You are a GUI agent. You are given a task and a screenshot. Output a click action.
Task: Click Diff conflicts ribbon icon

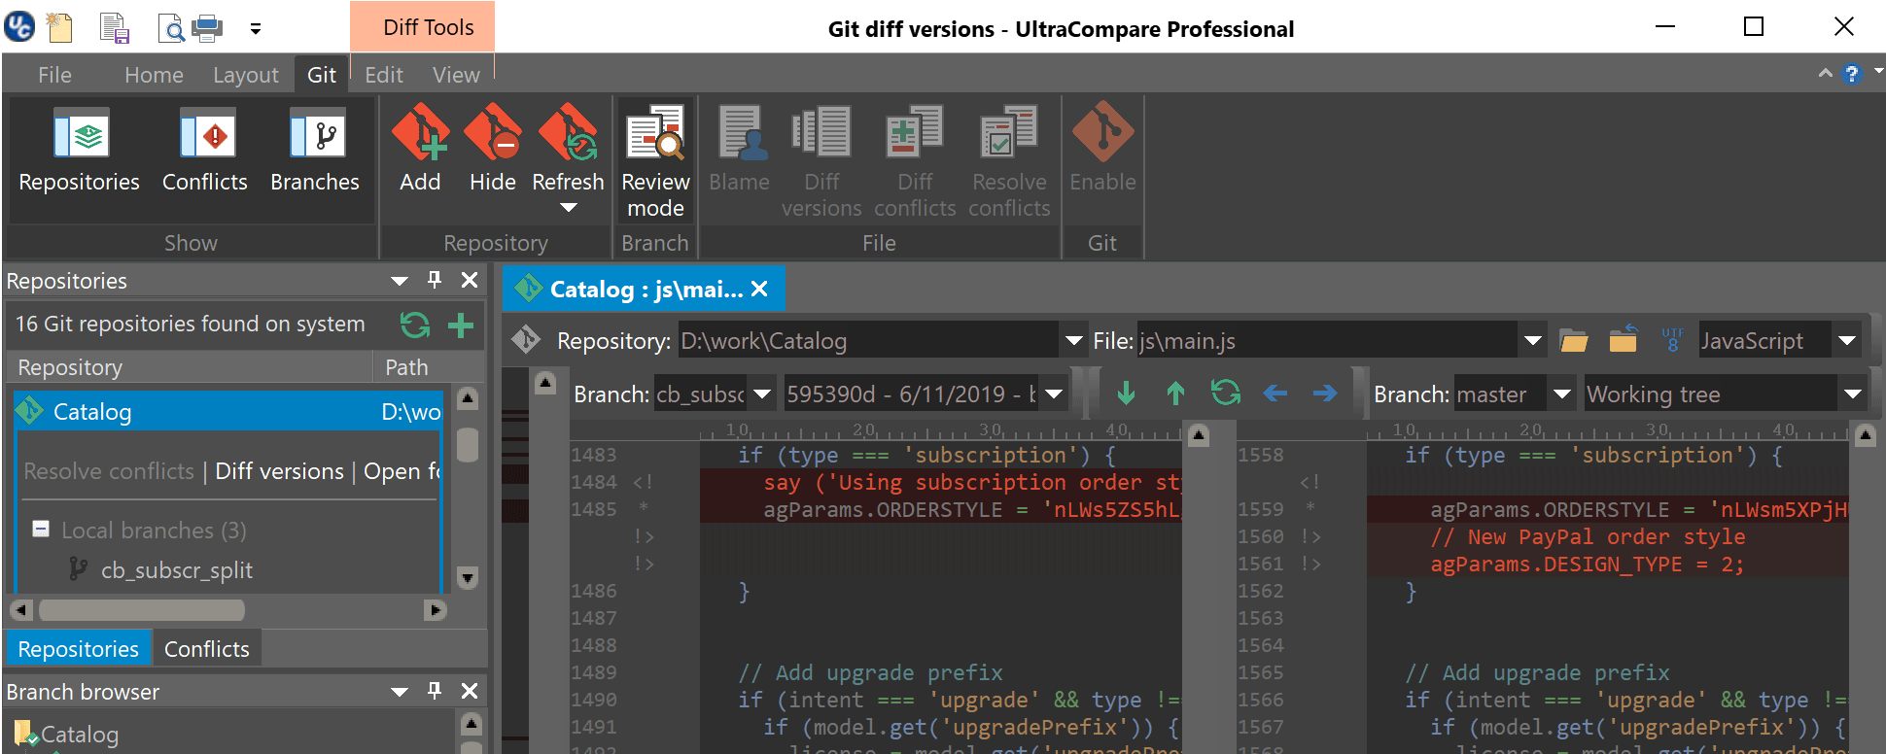click(915, 160)
